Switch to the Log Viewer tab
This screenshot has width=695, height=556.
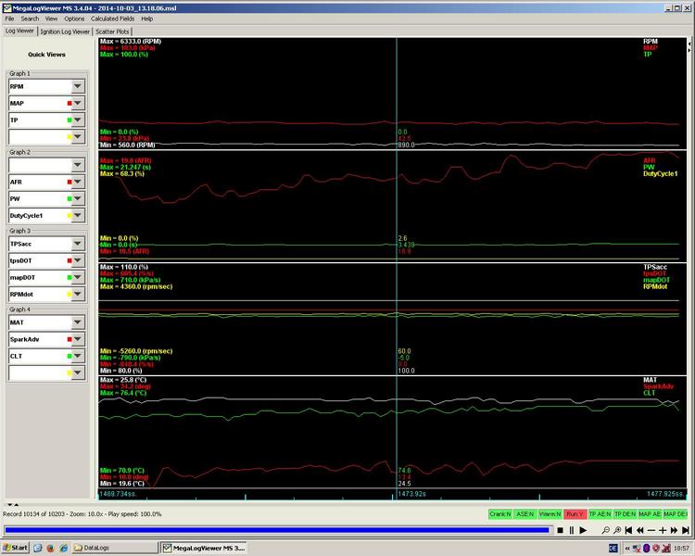tap(19, 31)
